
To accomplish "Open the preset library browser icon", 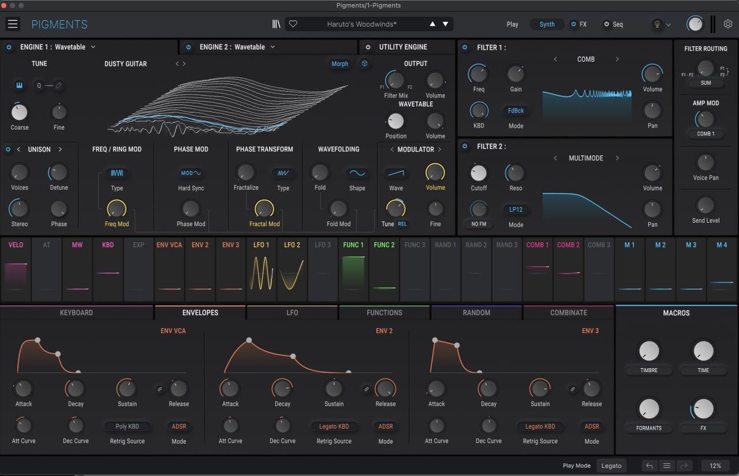I will coord(276,24).
